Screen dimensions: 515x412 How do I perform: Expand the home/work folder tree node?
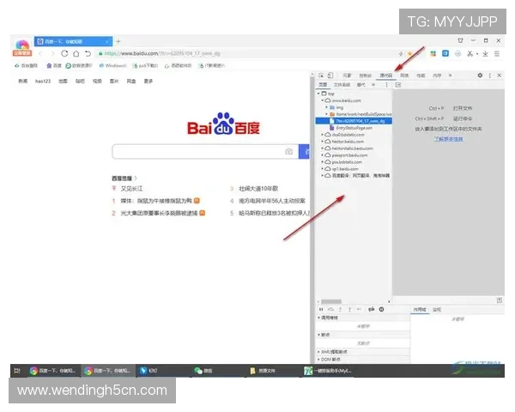[326, 114]
